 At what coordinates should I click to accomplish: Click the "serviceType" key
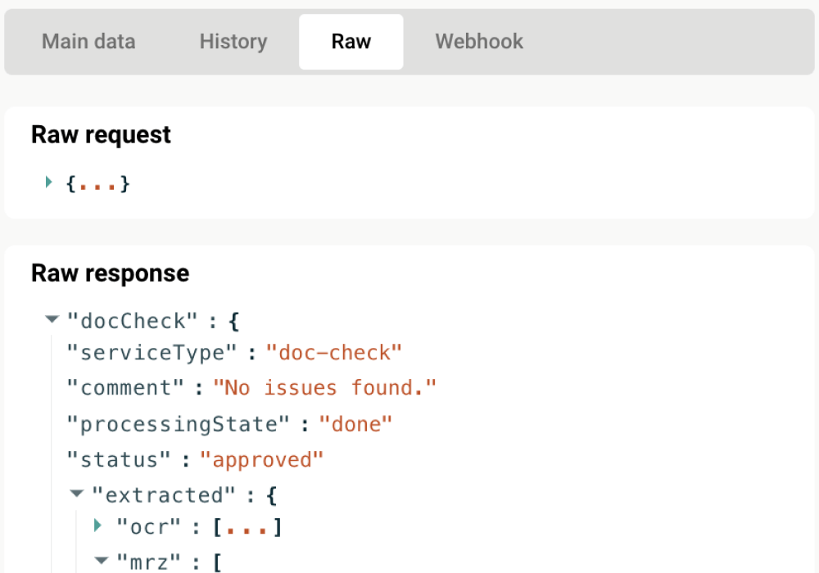click(x=151, y=353)
